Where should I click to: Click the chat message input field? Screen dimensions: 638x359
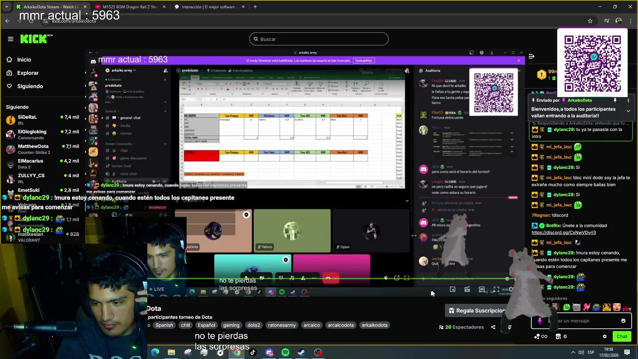581,321
